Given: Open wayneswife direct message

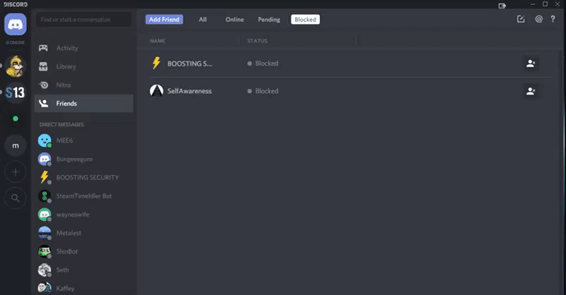Looking at the screenshot, I should (x=83, y=215).
